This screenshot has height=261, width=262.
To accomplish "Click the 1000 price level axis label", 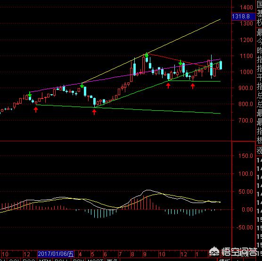I will [x=246, y=72].
